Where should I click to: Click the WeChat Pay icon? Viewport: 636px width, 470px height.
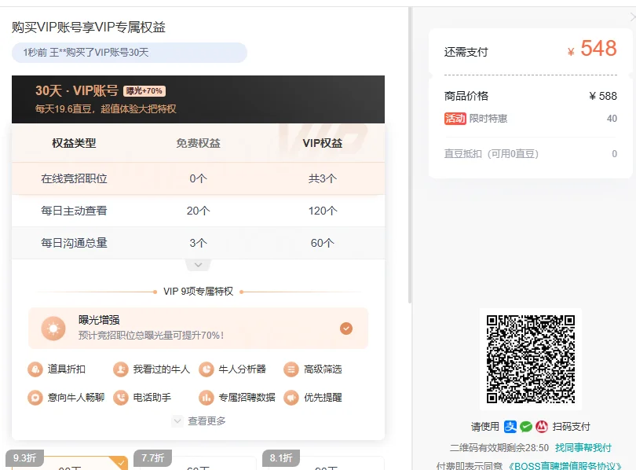click(526, 427)
